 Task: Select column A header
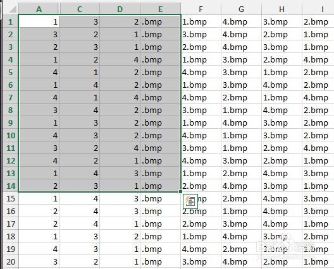(39, 9)
